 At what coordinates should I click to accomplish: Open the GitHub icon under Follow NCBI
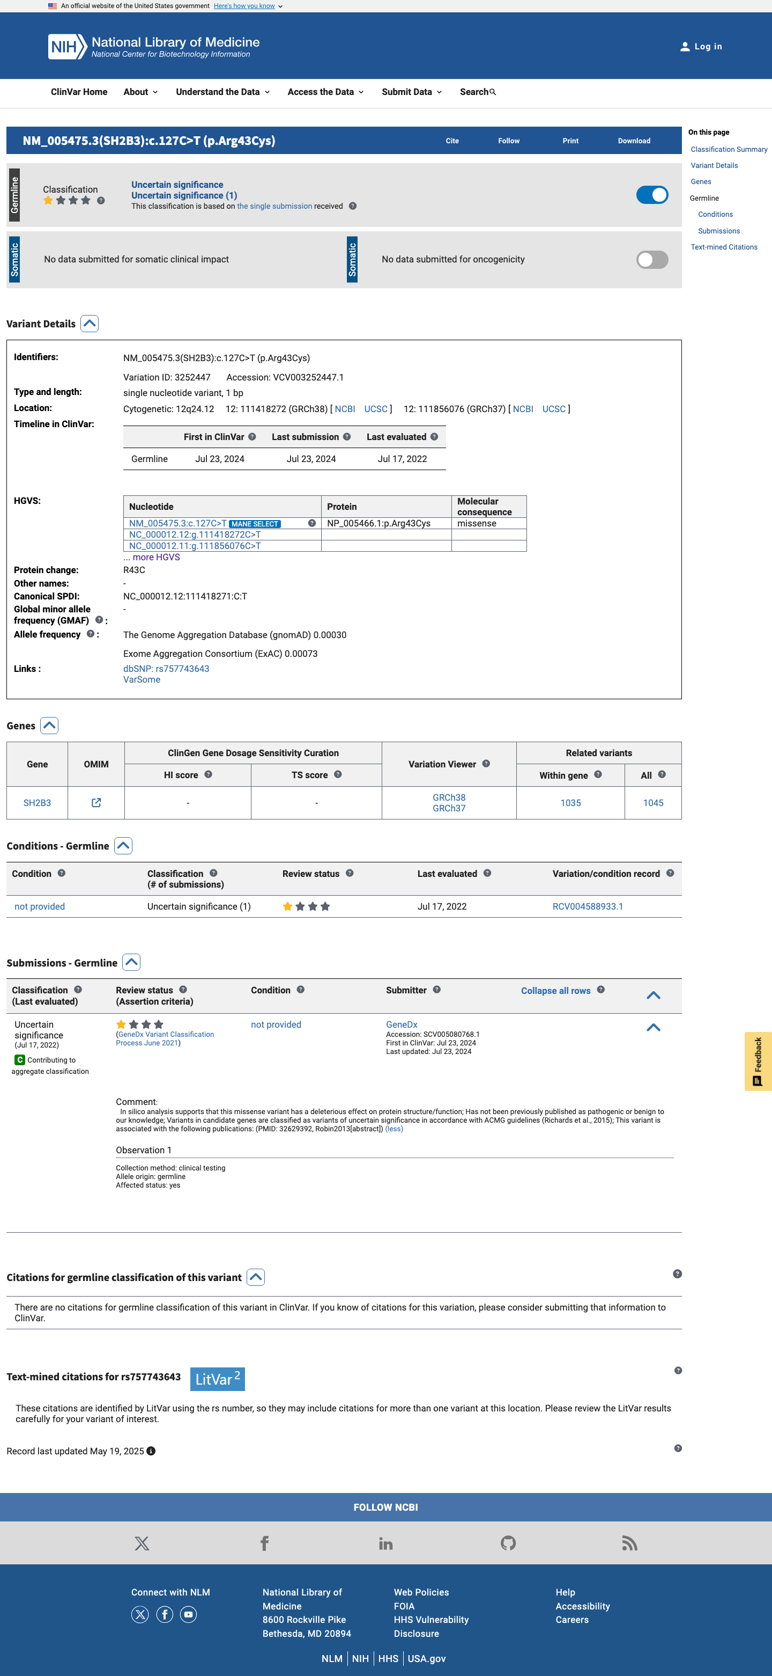click(508, 1542)
